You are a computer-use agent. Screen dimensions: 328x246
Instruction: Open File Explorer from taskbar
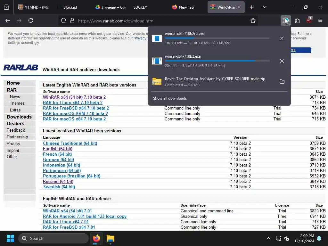click(x=110, y=238)
